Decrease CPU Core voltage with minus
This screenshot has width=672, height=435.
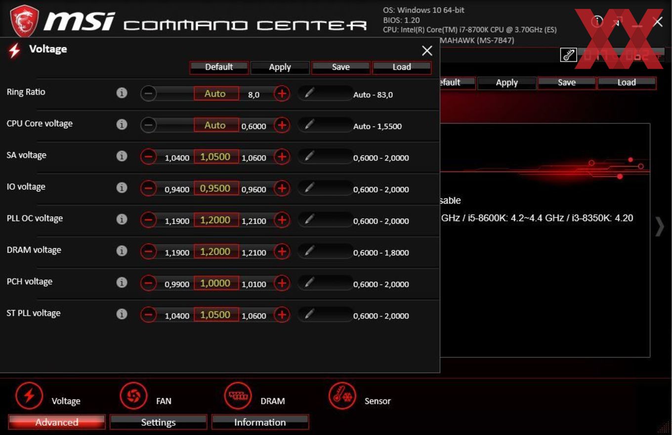[148, 125]
